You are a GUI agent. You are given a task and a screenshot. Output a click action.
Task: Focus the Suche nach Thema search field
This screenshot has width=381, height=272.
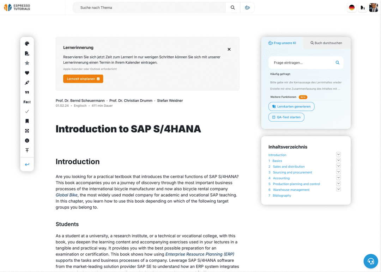(149, 7)
